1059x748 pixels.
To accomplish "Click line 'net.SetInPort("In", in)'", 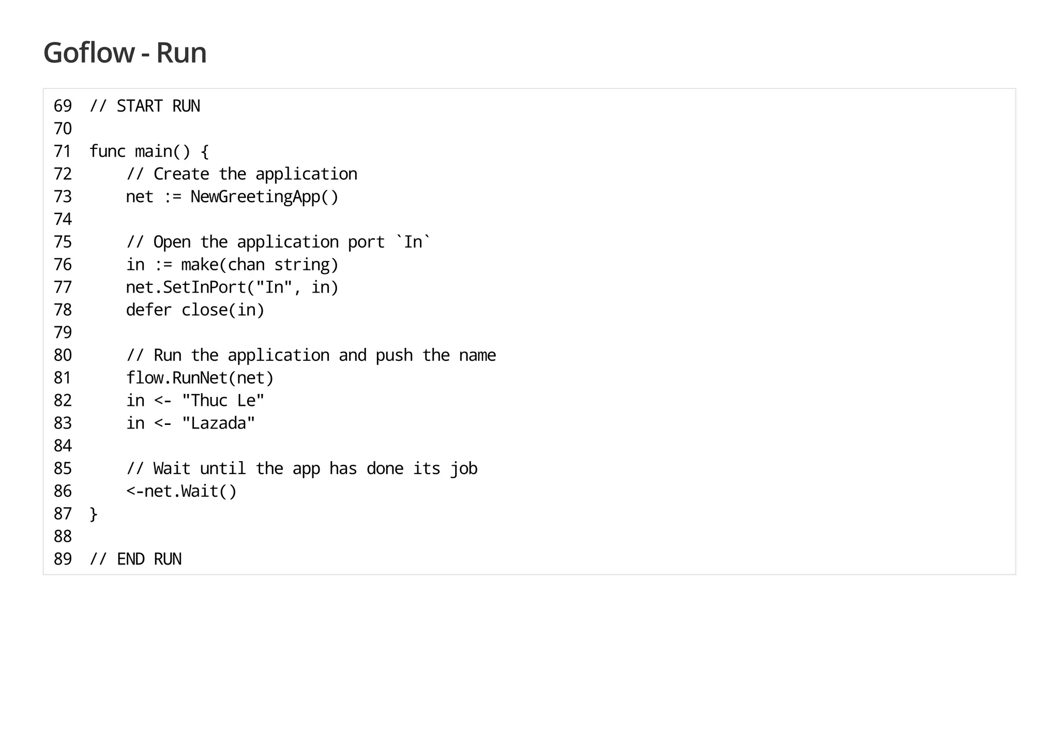I will [x=232, y=287].
